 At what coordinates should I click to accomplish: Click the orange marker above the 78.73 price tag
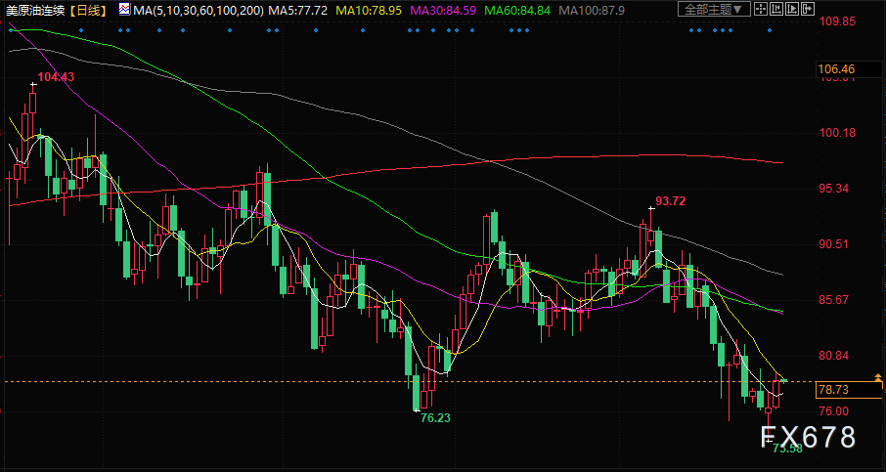pyautogui.click(x=878, y=376)
